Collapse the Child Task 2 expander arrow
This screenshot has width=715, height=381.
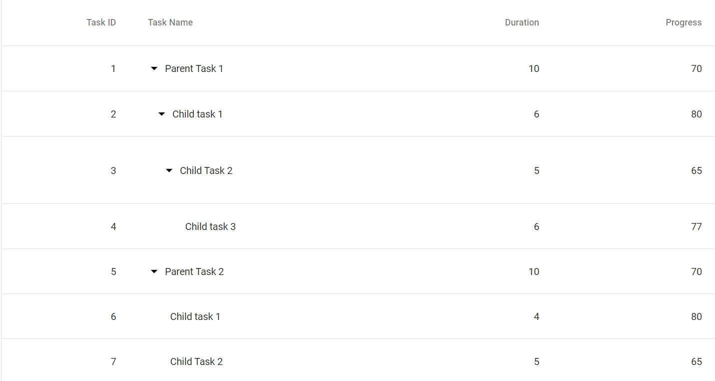pyautogui.click(x=169, y=171)
